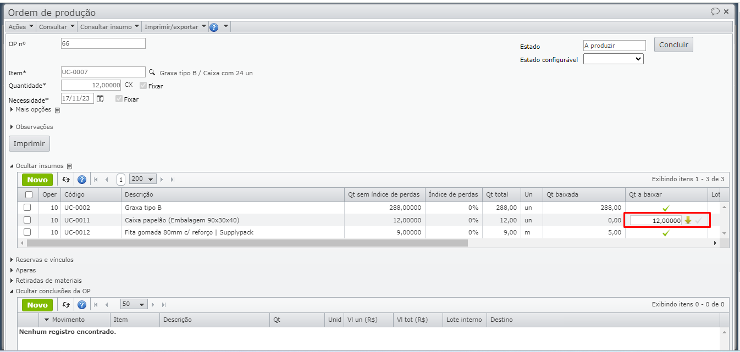Screen dimensions: 740x352
Task: Open the 50 page-size dropdown in conclusões grid
Action: pyautogui.click(x=134, y=304)
